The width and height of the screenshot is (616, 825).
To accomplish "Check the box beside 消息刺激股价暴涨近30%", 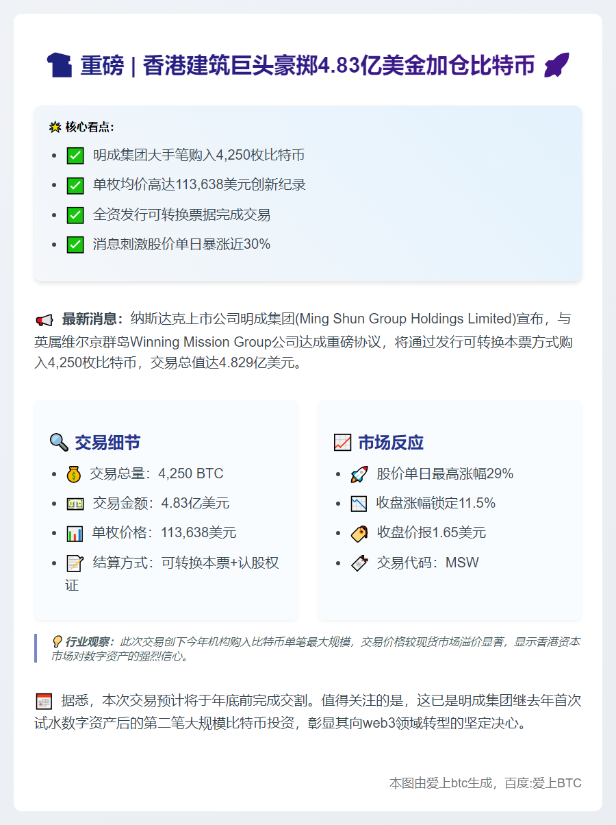I will pos(75,243).
